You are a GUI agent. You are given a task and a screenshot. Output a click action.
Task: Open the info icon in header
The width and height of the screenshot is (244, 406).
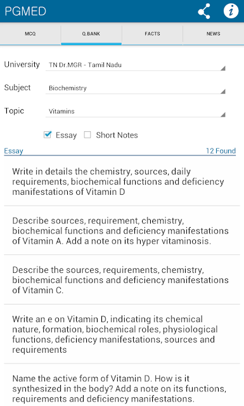231,11
